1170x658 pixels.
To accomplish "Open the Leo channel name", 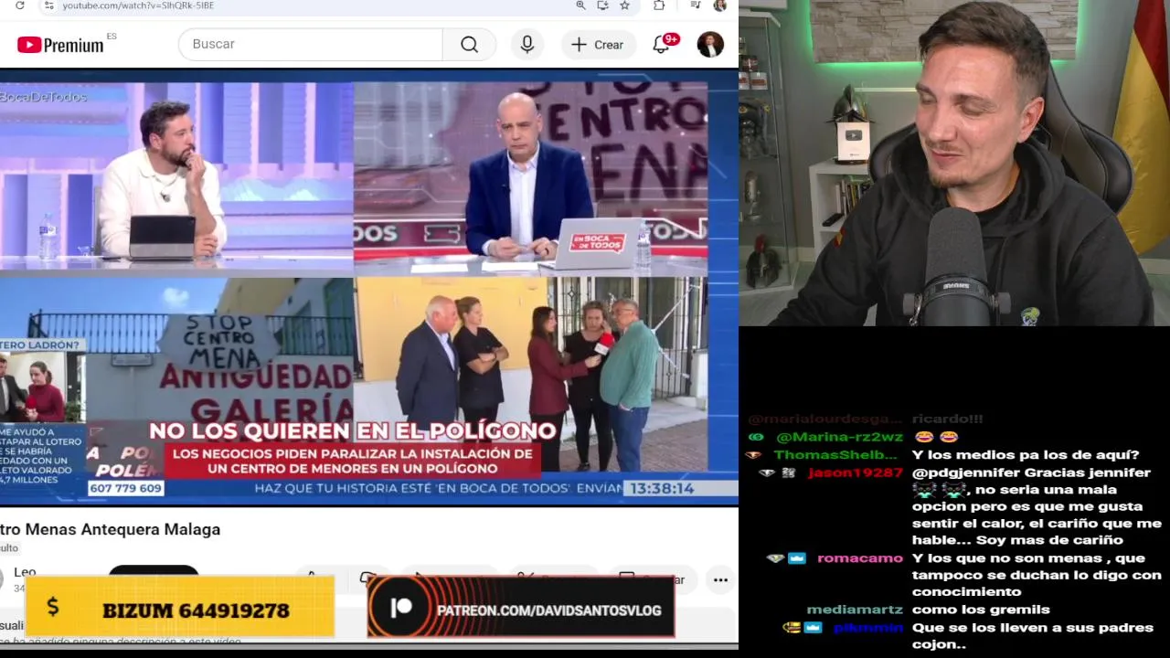I will tap(25, 572).
